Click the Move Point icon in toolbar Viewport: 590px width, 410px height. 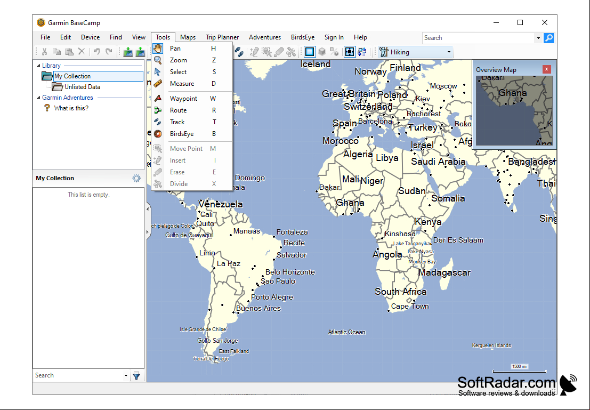pos(266,52)
